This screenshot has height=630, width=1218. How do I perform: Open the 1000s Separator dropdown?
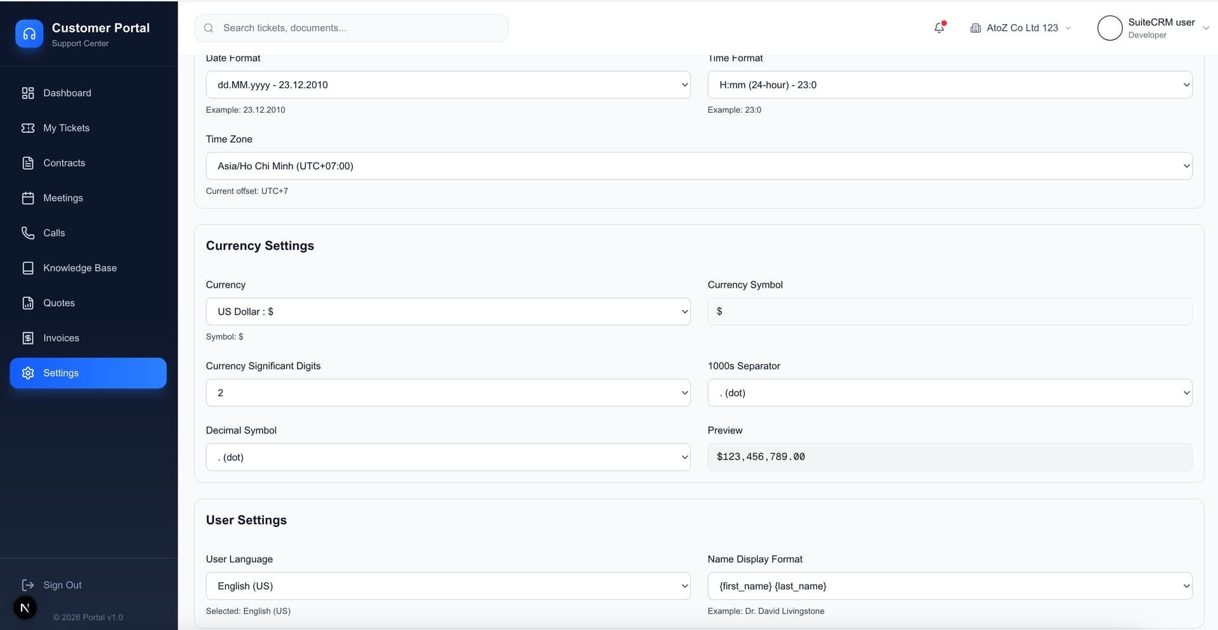click(949, 393)
